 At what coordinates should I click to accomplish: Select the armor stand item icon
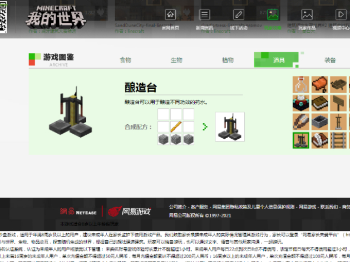(x=338, y=122)
